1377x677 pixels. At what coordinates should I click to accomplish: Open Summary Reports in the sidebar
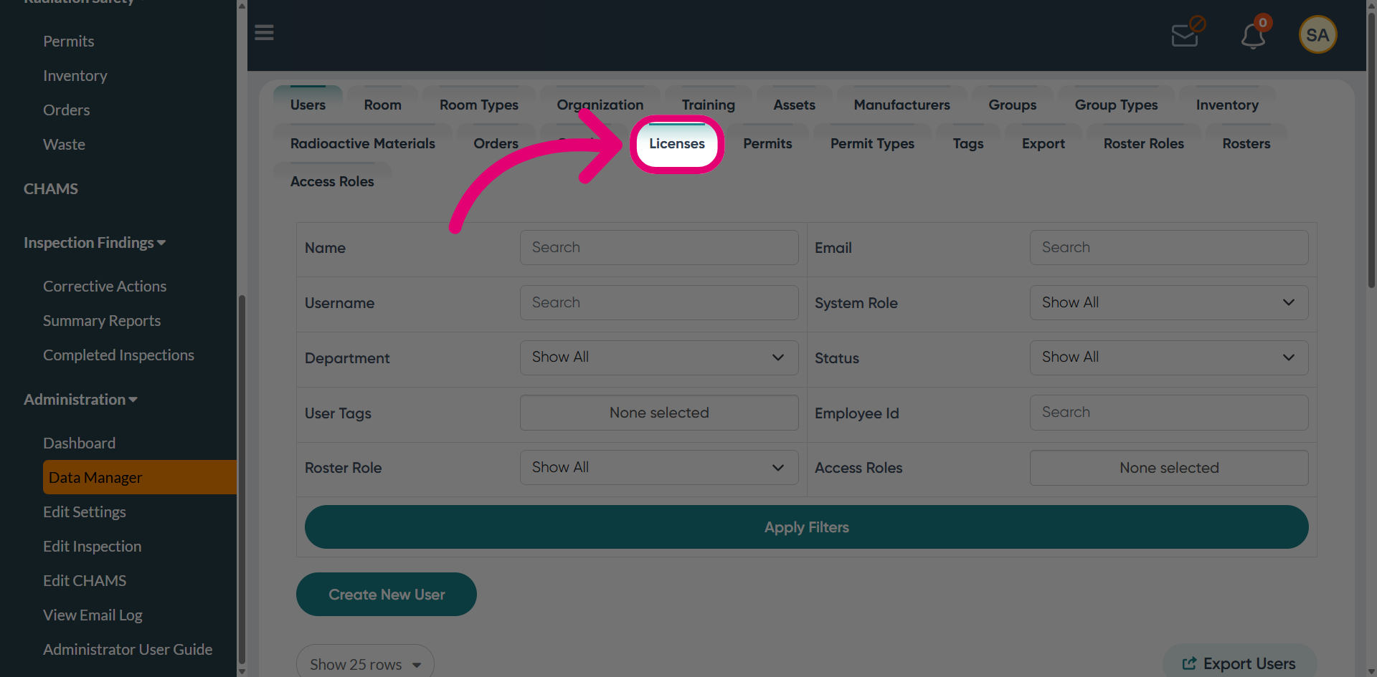click(102, 321)
